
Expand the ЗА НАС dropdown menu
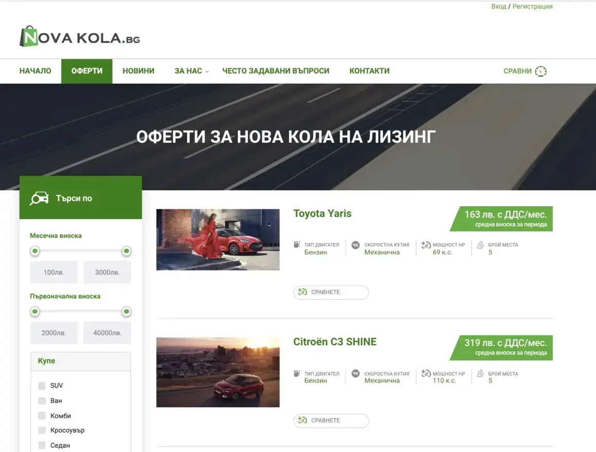point(192,71)
